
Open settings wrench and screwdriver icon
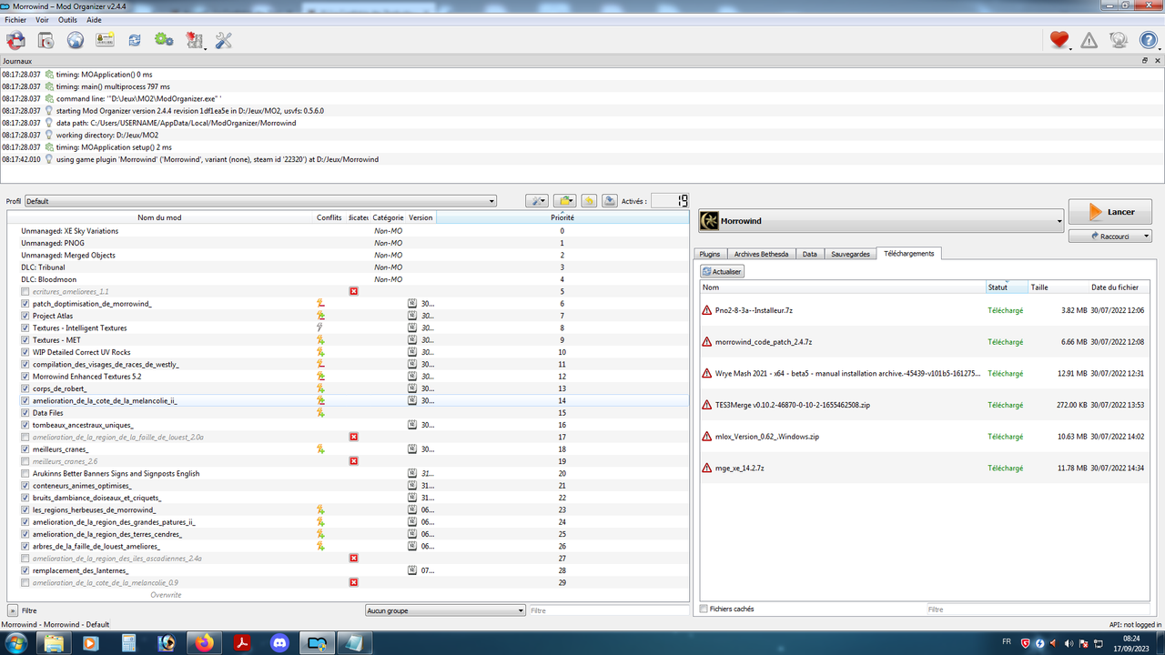224,40
